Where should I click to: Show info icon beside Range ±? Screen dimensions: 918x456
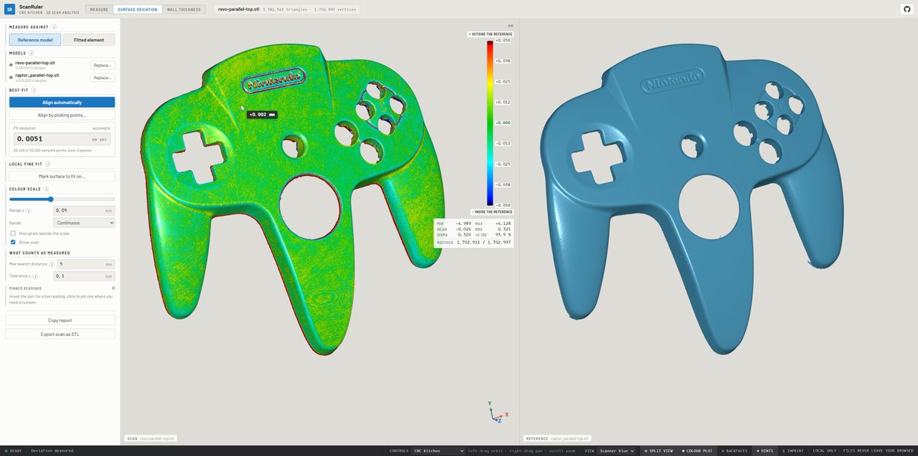tap(28, 210)
